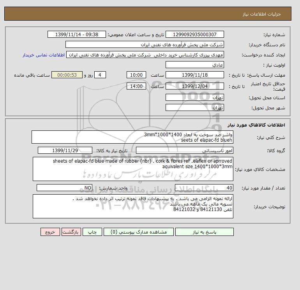Click the label مهلت ارسال پاسخ
The image size is (300, 290).
click(x=266, y=75)
